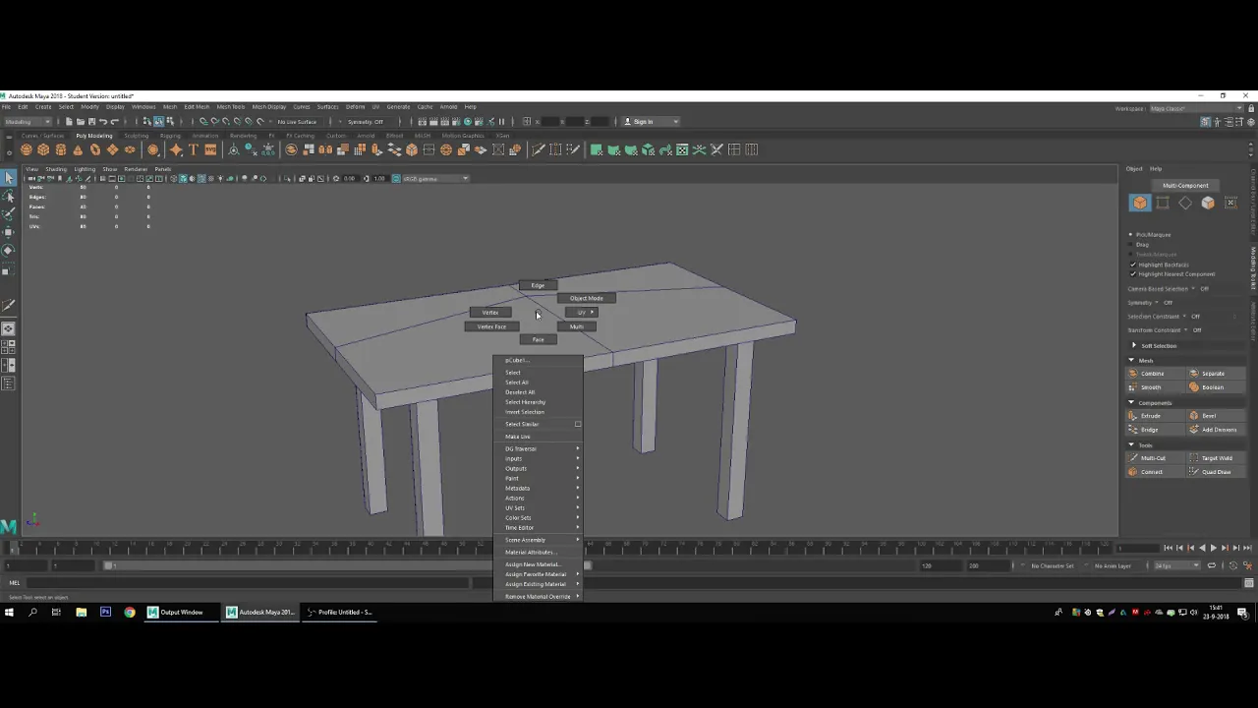Image resolution: width=1258 pixels, height=708 pixels.
Task: Choose Face in the marking menu
Action: tap(538, 339)
